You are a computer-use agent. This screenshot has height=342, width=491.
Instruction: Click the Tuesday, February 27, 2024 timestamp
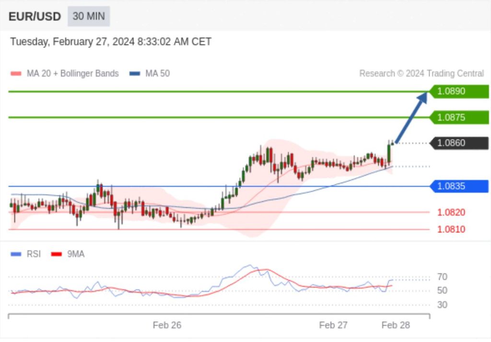(111, 42)
